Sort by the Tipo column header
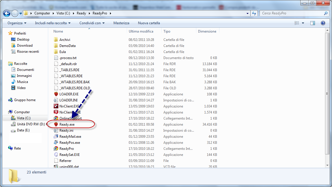The height and width of the screenshot is (187, 332). [x=167, y=31]
